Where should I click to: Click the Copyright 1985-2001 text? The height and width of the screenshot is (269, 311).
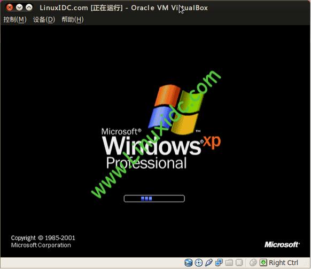43,238
